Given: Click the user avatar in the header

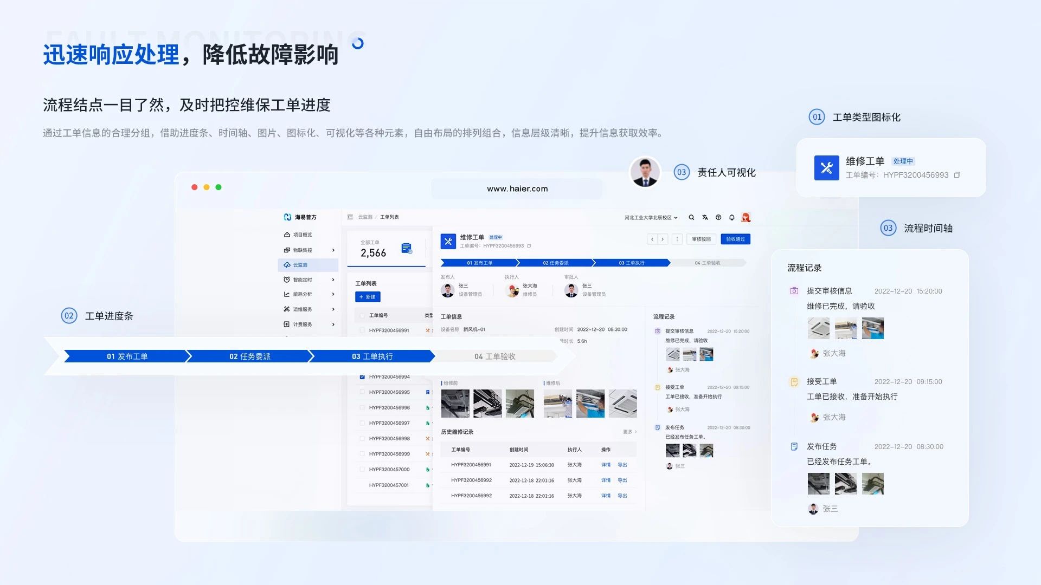Looking at the screenshot, I should click(746, 218).
